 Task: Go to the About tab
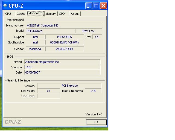pos(75,14)
